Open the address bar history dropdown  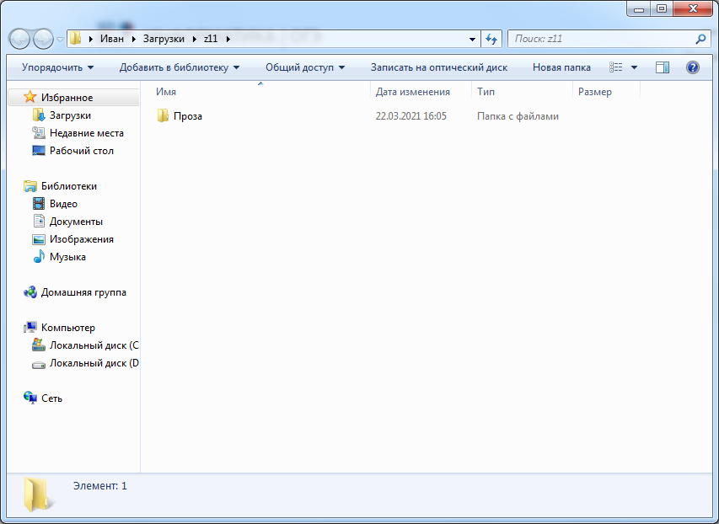click(x=472, y=40)
